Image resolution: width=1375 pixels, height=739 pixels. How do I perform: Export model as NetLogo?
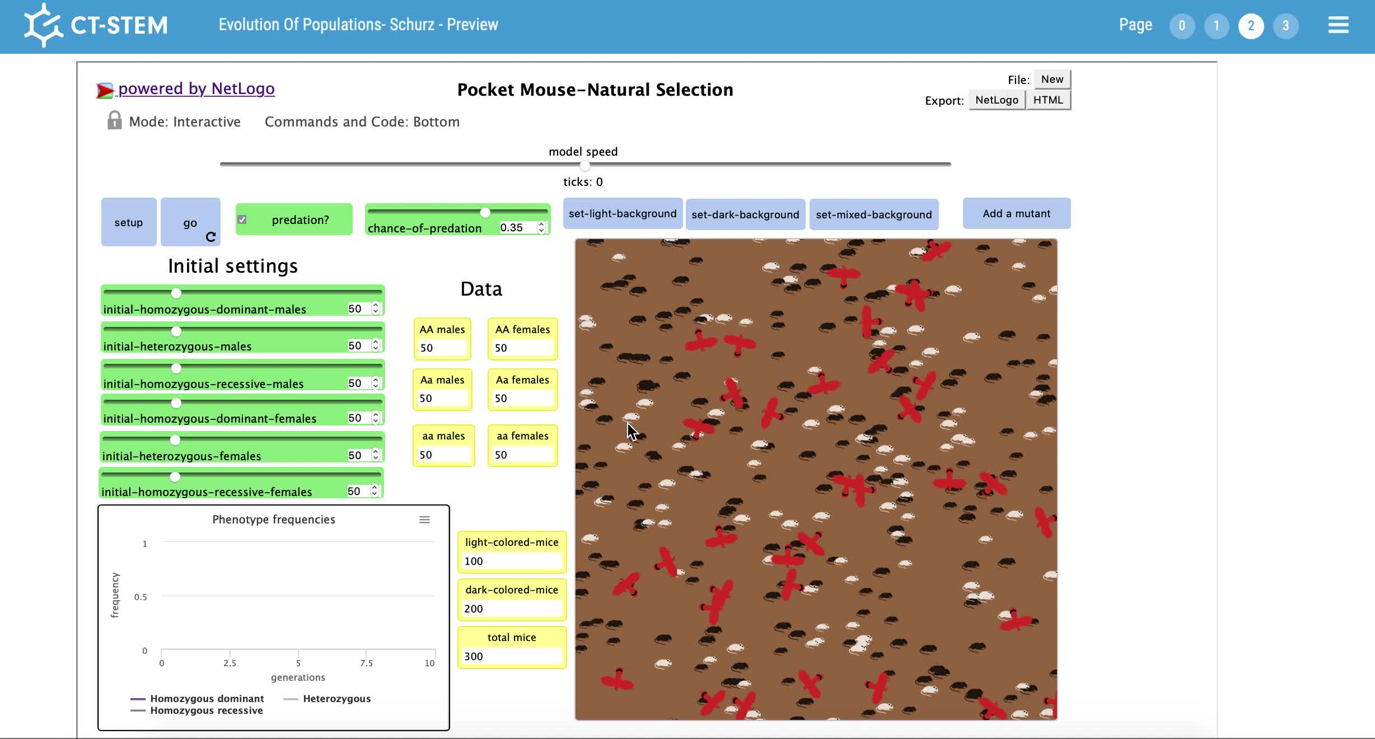pyautogui.click(x=997, y=100)
